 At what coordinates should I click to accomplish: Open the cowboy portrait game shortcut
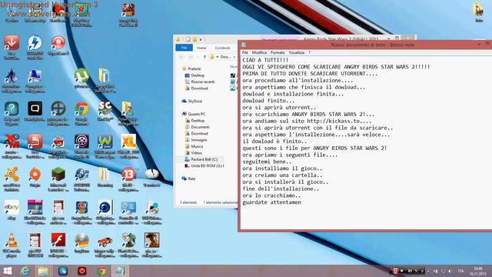pos(152,245)
